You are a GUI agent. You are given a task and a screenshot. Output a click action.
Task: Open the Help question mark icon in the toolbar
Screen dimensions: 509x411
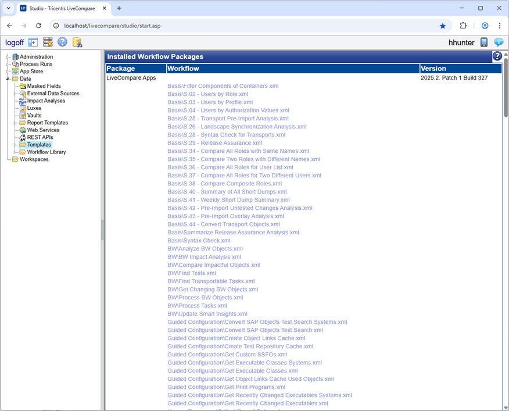click(61, 42)
